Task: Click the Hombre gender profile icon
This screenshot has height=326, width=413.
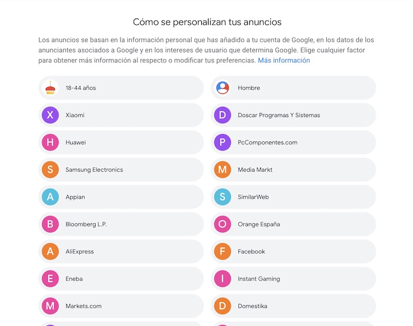Action: [x=223, y=88]
